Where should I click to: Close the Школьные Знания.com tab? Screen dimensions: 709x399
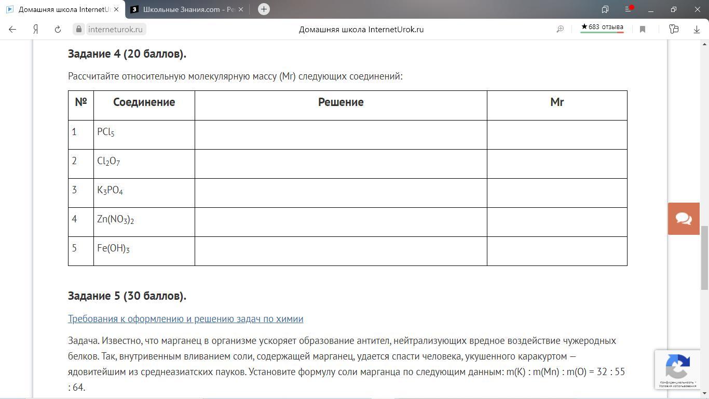tap(240, 9)
